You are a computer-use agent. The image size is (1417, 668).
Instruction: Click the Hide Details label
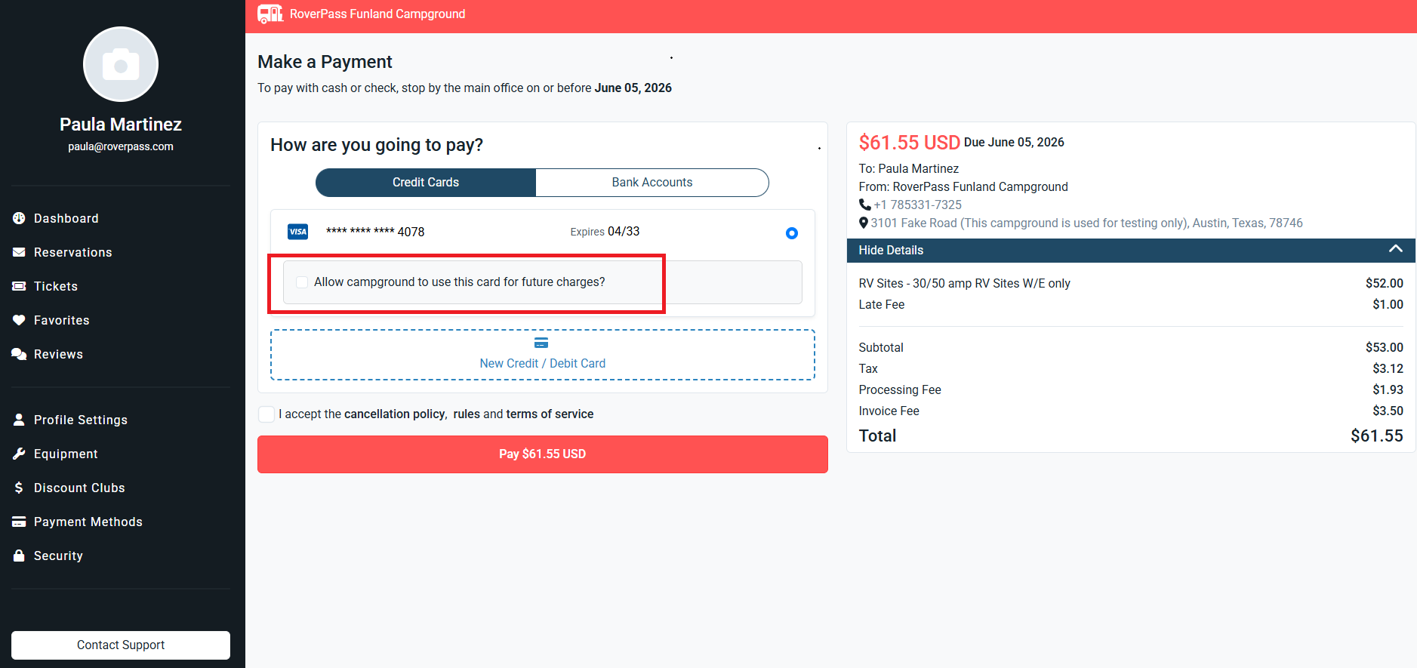point(891,251)
